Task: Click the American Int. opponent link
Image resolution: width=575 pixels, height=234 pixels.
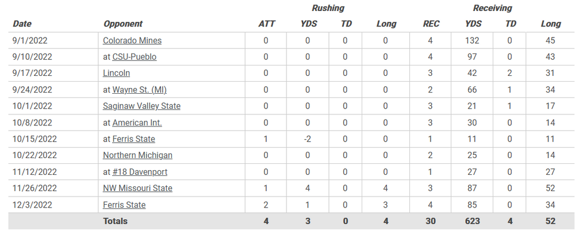Action: click(137, 122)
